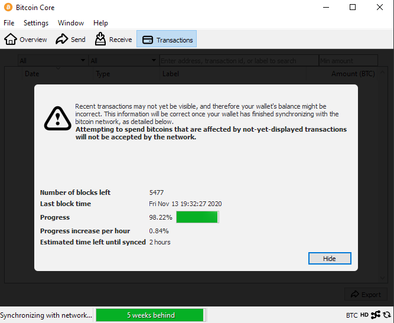Click the 'Number of blocks left' label
Image resolution: width=394 pixels, height=323 pixels.
75,193
